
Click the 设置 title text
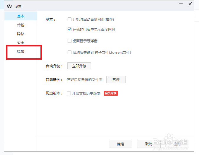[18, 6]
